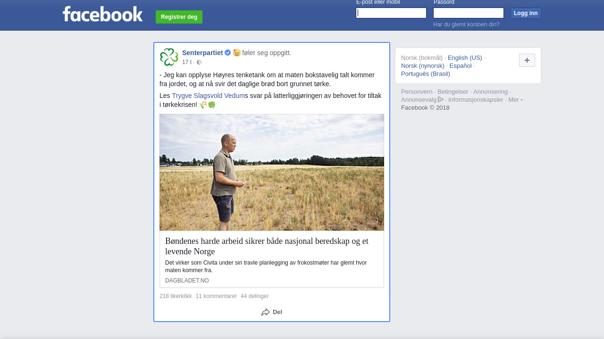Focus the E-post eller mobil field

tap(391, 13)
